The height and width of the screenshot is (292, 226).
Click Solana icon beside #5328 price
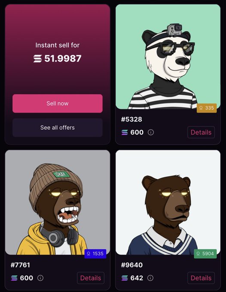pyautogui.click(x=125, y=132)
